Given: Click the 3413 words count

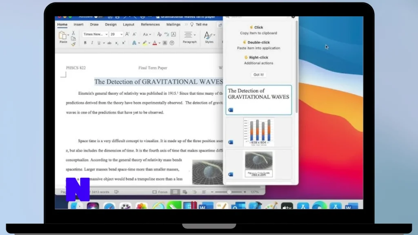Looking at the screenshot, I should 100,192.
